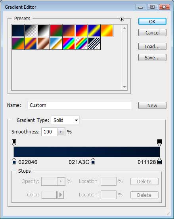Image resolution: width=174 pixels, height=219 pixels.
Task: Select the Red, Green gradient preset
Action: coord(56,30)
